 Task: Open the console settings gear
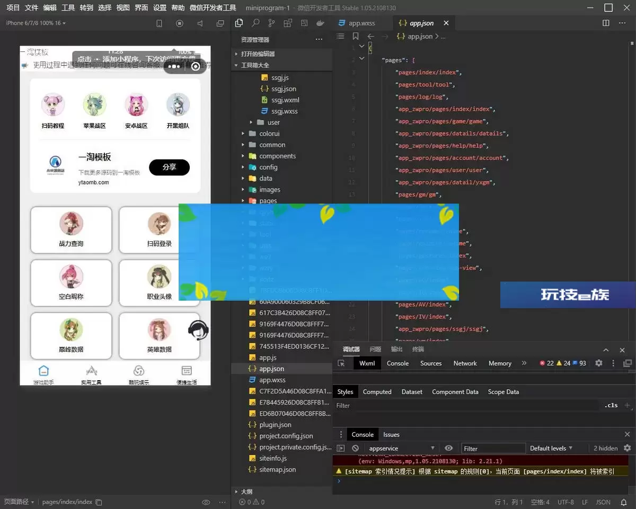coord(628,448)
